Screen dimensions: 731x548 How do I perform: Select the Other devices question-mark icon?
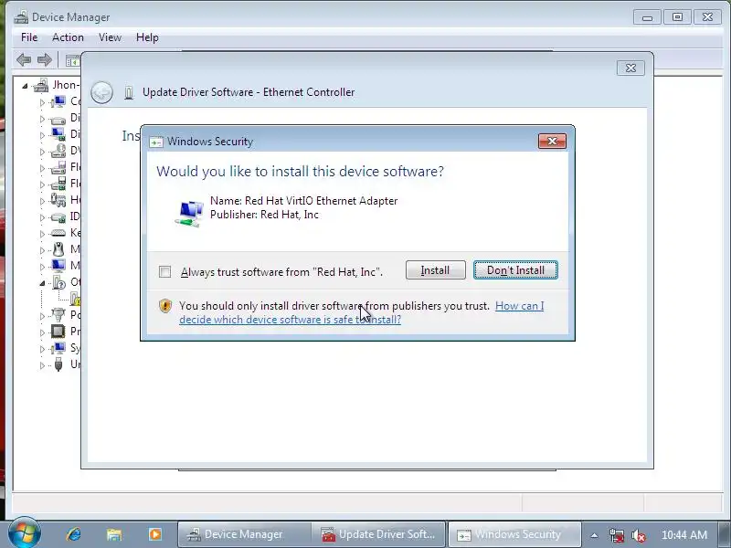59,282
